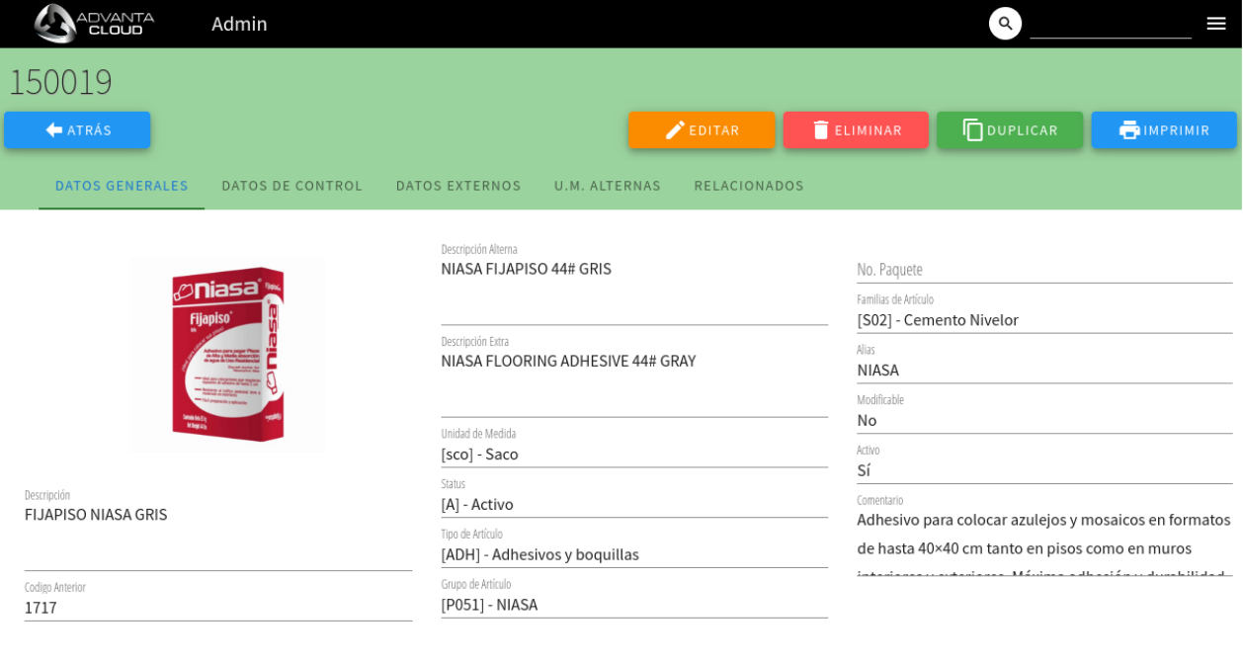Click the Advanta Cloud logo
This screenshot has height=665, width=1243.
[x=94, y=24]
